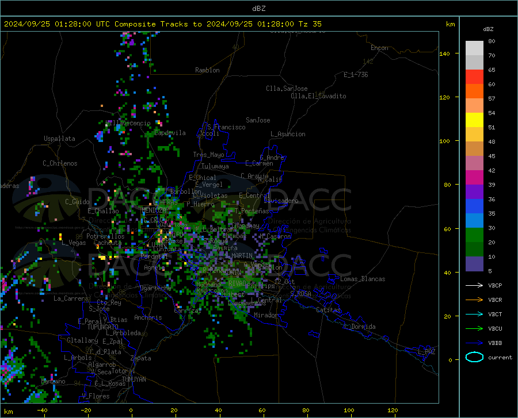Click the cyan VBCT arrow legend icon

click(474, 314)
